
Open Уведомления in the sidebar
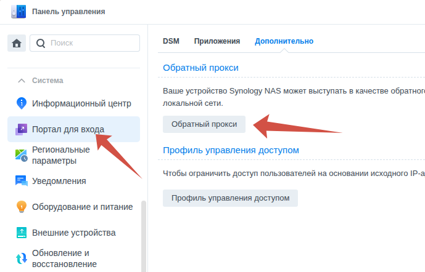(x=59, y=181)
